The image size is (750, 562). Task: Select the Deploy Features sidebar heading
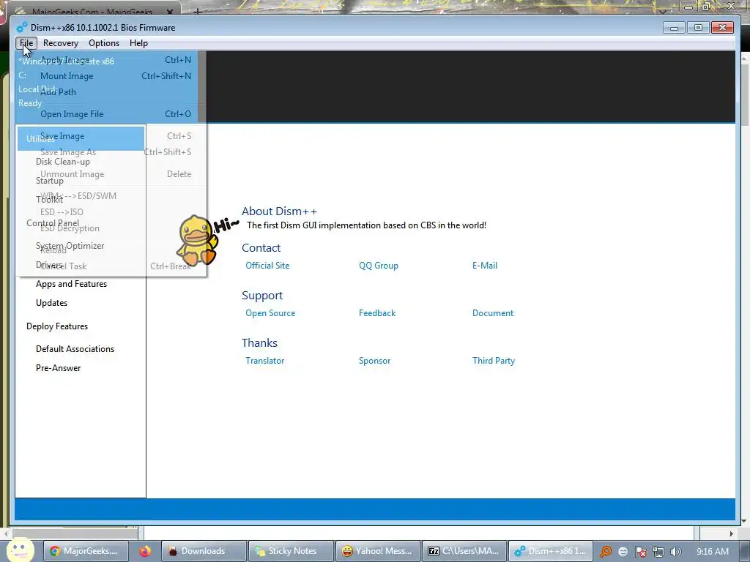(57, 326)
